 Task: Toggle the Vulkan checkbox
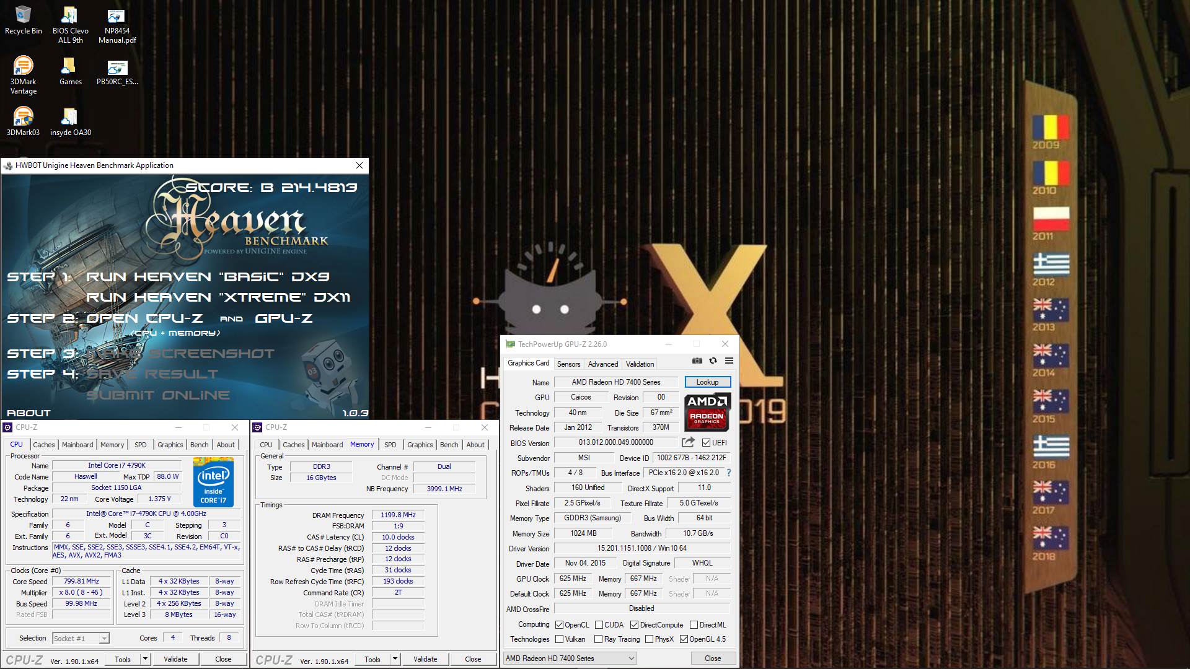tap(559, 639)
